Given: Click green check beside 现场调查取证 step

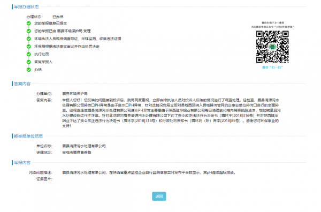Looking at the screenshot, I should tap(29, 39).
